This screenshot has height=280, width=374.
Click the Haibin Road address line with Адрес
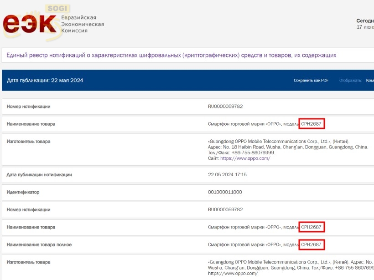tap(287, 147)
